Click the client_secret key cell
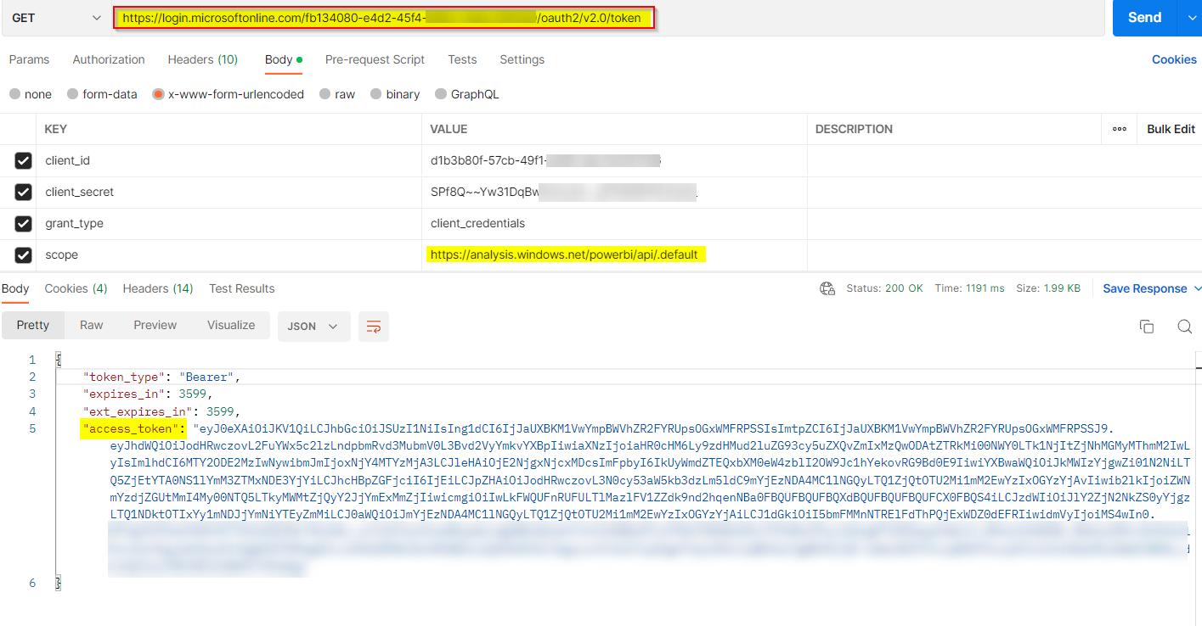The height and width of the screenshot is (626, 1202). [x=229, y=192]
